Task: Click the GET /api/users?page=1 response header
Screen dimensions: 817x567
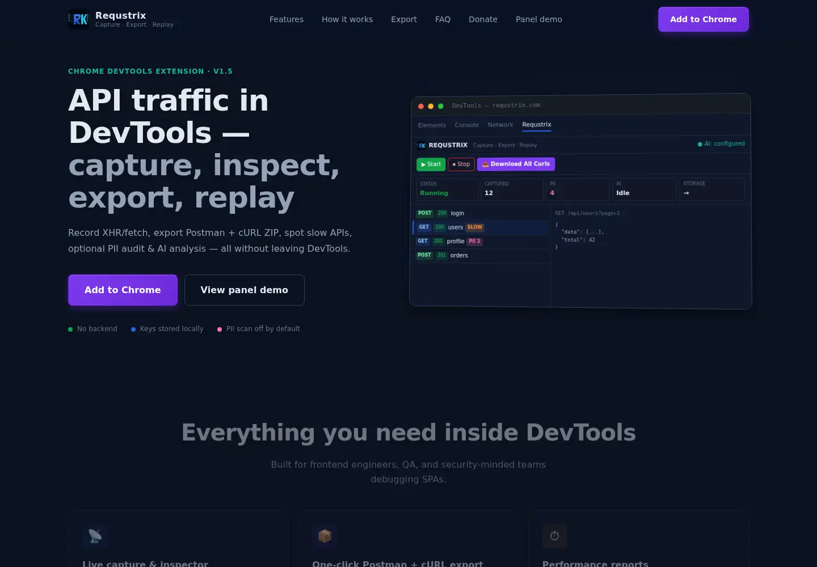Action: click(x=587, y=213)
